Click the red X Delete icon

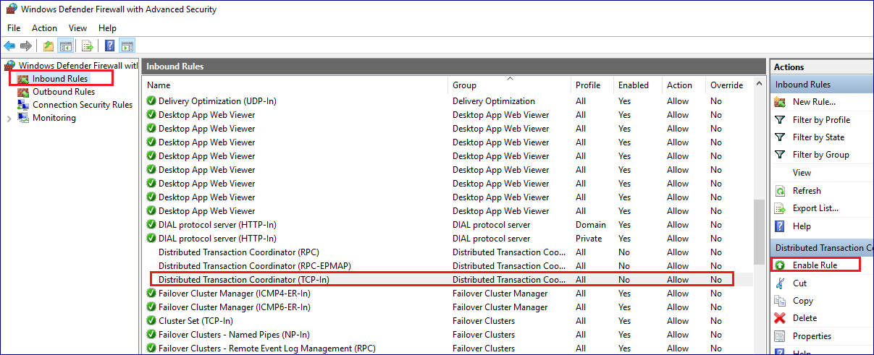click(x=780, y=318)
